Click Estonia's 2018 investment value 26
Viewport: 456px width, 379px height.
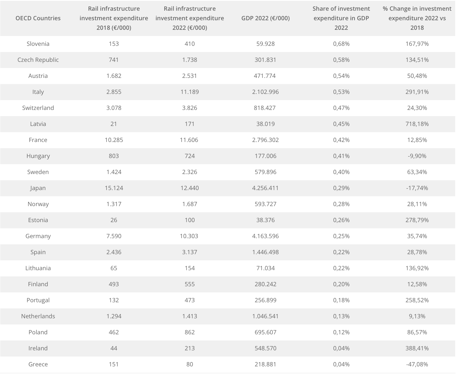[114, 220]
